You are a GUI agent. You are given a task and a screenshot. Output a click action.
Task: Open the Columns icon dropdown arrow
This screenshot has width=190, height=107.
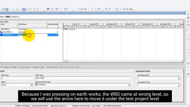(54, 9)
